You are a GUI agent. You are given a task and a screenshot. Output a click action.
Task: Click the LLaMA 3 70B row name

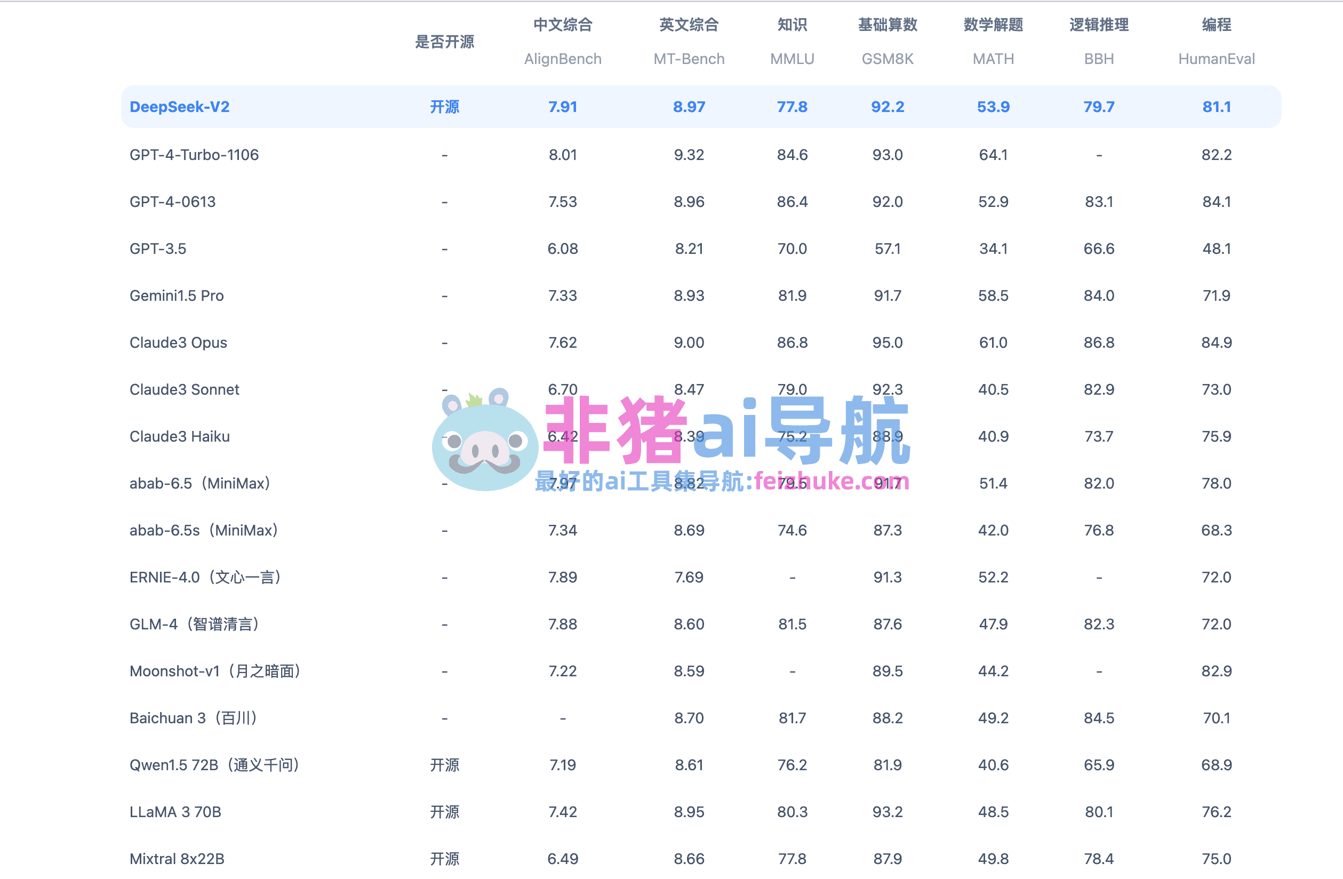pyautogui.click(x=175, y=812)
